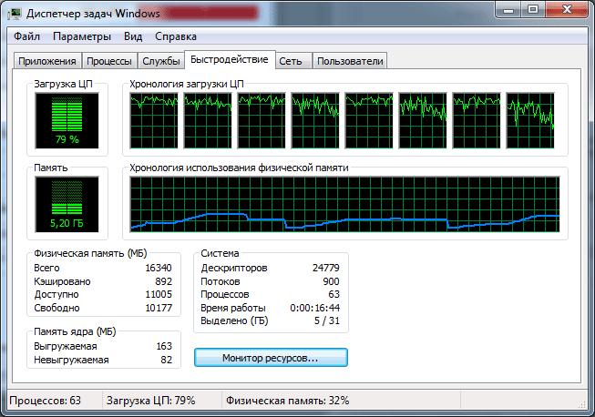
Task: Click the Время работы value 0:00:16:44
Action: coord(315,308)
